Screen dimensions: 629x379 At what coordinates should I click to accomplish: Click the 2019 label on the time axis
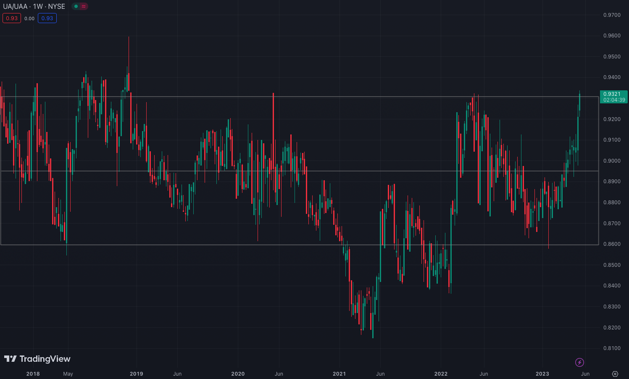pos(137,374)
